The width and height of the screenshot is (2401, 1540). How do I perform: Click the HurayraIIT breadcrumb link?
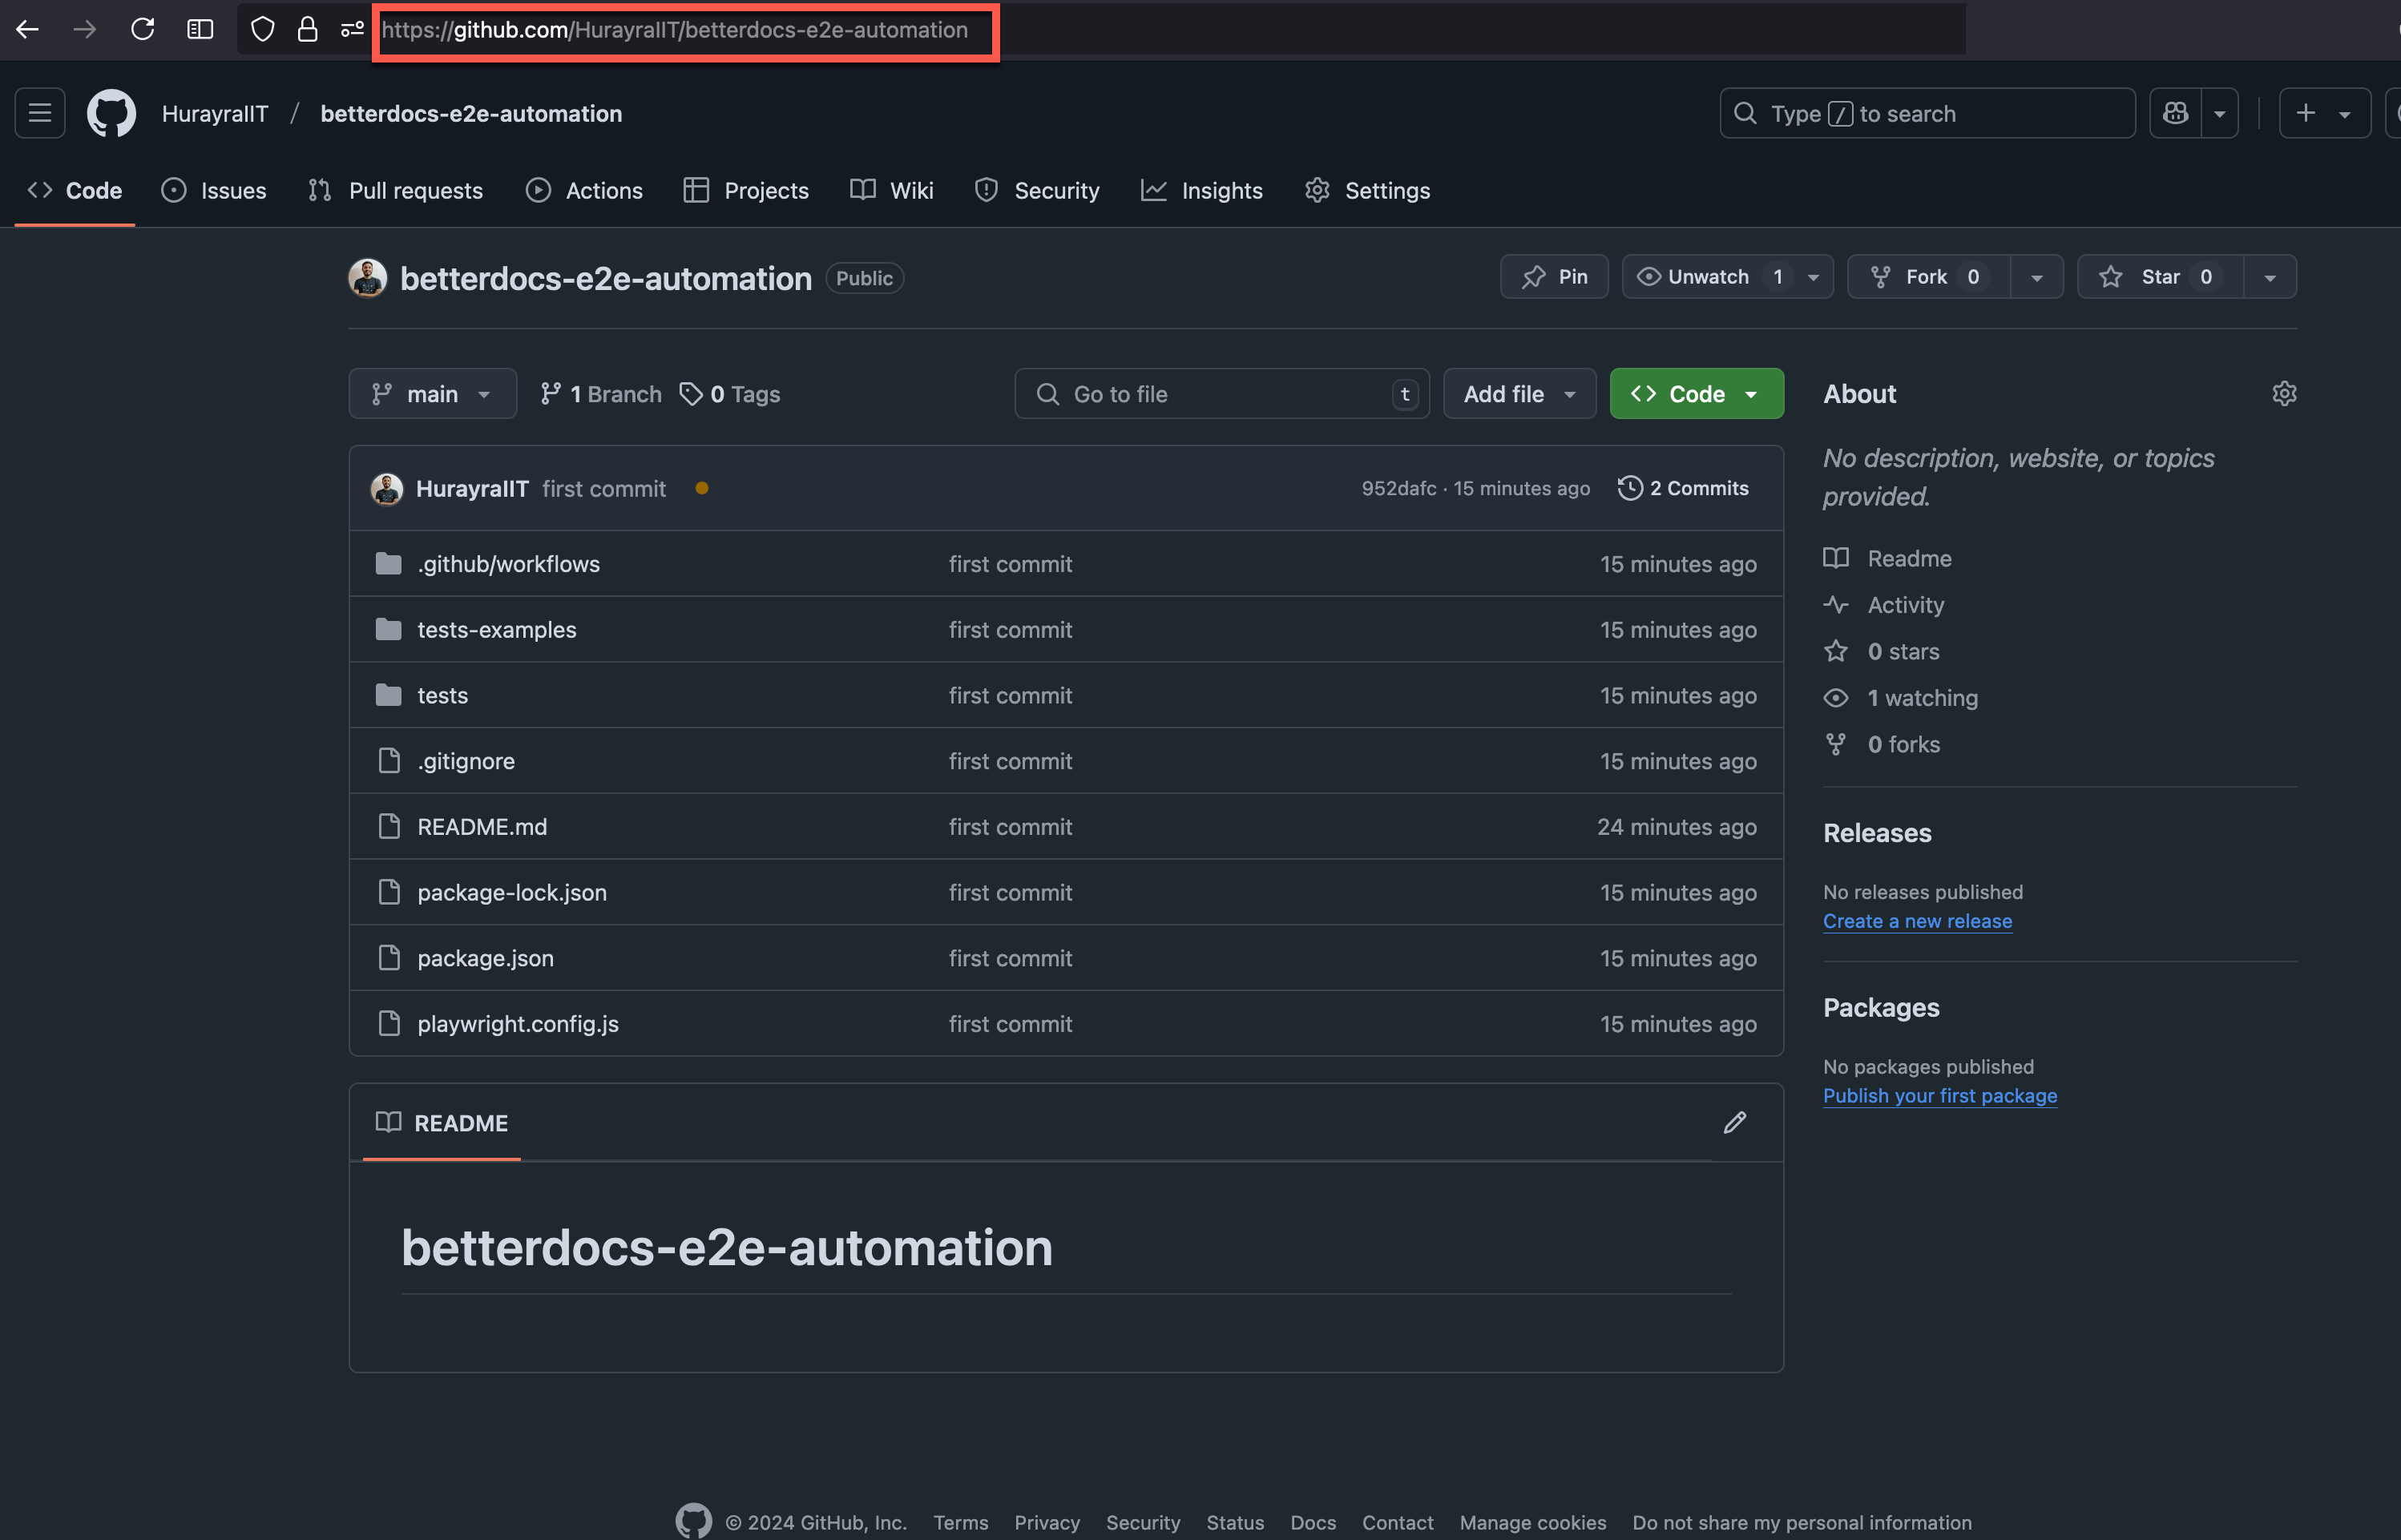pyautogui.click(x=215, y=113)
